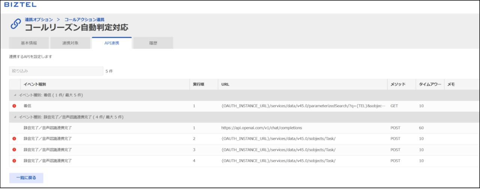Collapse the 録音完了／音声認識連携完了 group
480x189 pixels.
tap(15, 117)
